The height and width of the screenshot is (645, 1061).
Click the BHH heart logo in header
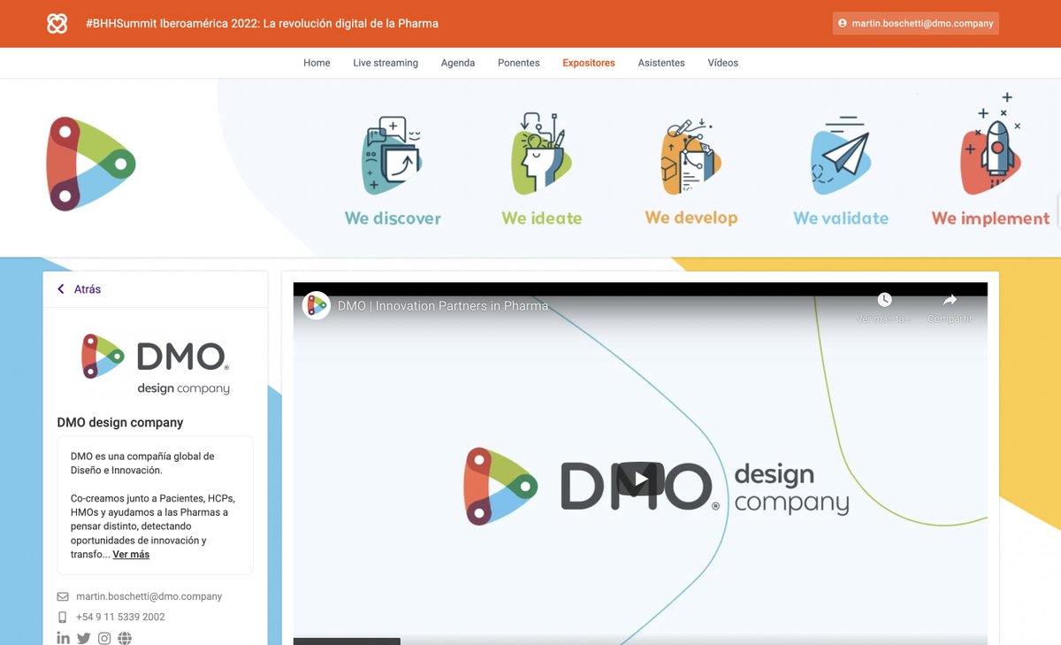tap(57, 24)
